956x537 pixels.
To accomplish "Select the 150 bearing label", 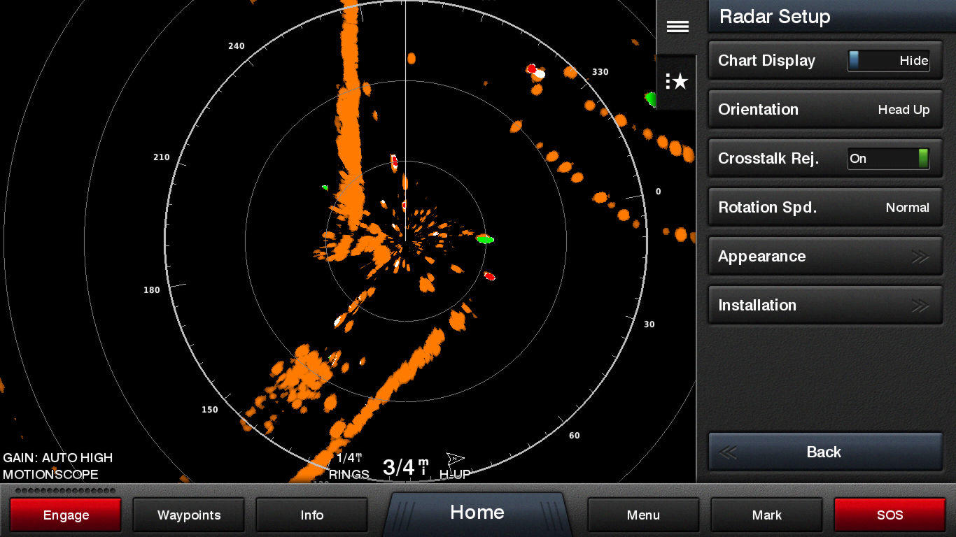I will pos(210,410).
